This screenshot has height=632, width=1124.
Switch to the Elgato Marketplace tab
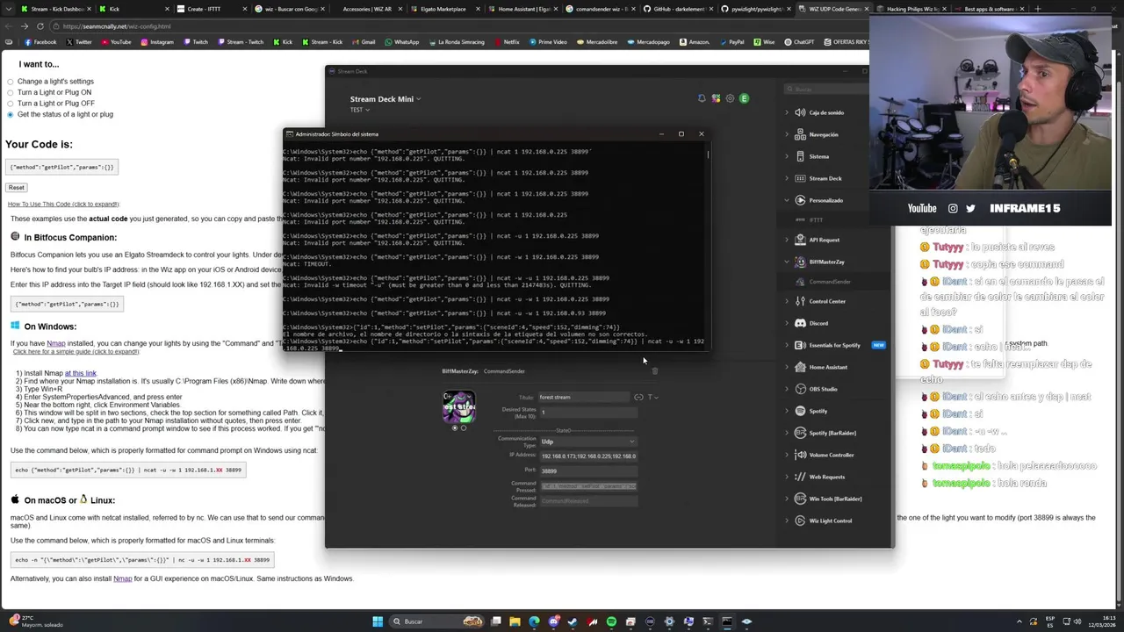443,9
